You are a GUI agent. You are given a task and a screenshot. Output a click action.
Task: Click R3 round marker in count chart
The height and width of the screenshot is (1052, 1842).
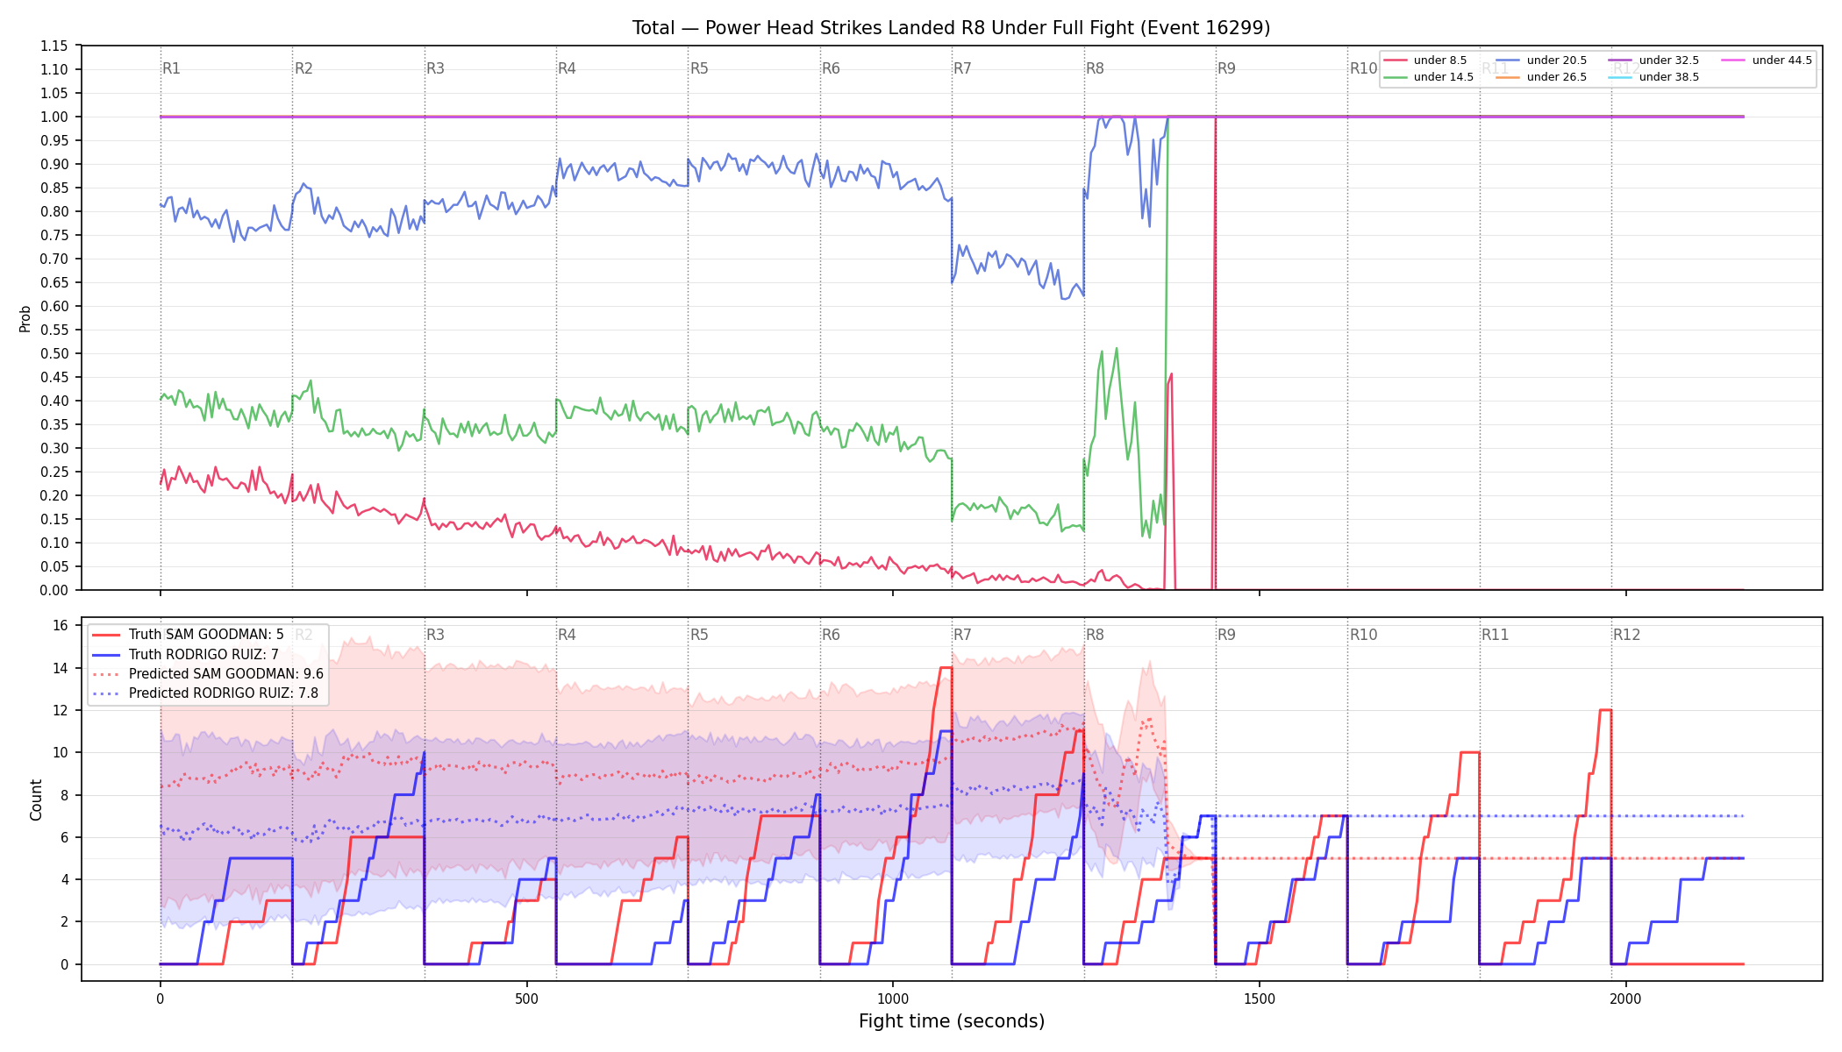[435, 635]
